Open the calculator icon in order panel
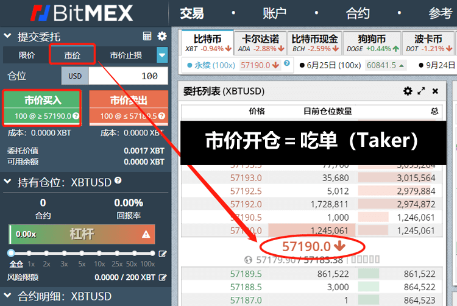Viewport: 457px width, 306px height. (147, 36)
